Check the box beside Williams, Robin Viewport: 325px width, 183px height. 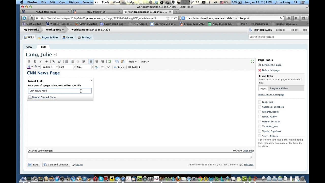[259, 112]
